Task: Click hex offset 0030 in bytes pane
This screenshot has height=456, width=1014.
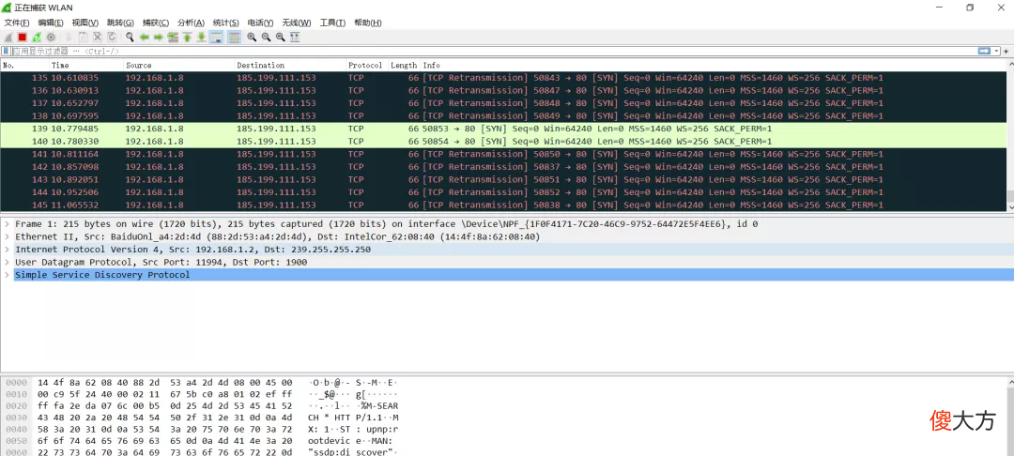Action: [14, 417]
